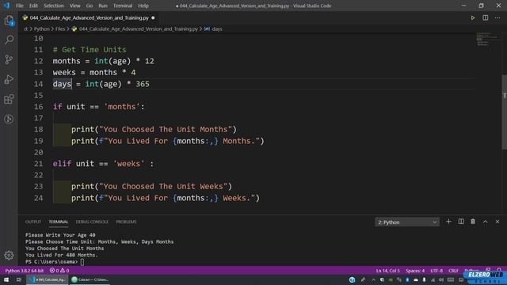Change the CRLF line ending

pos(453,271)
